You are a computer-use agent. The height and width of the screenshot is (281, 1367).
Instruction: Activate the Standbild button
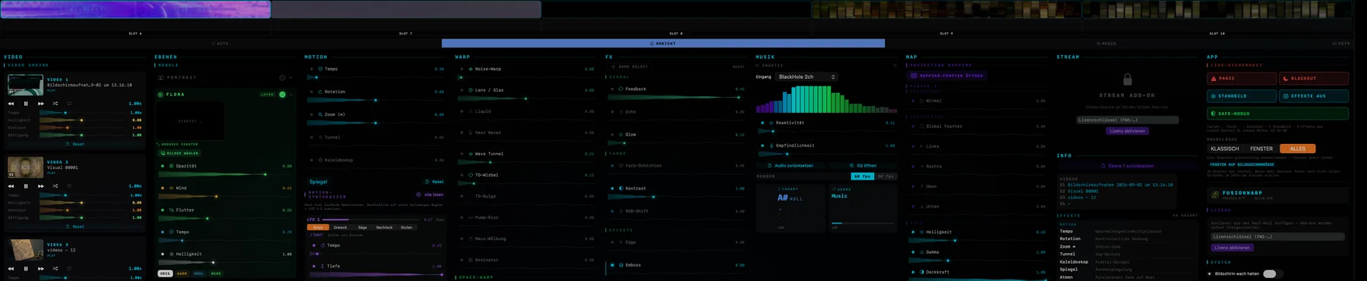click(1242, 96)
